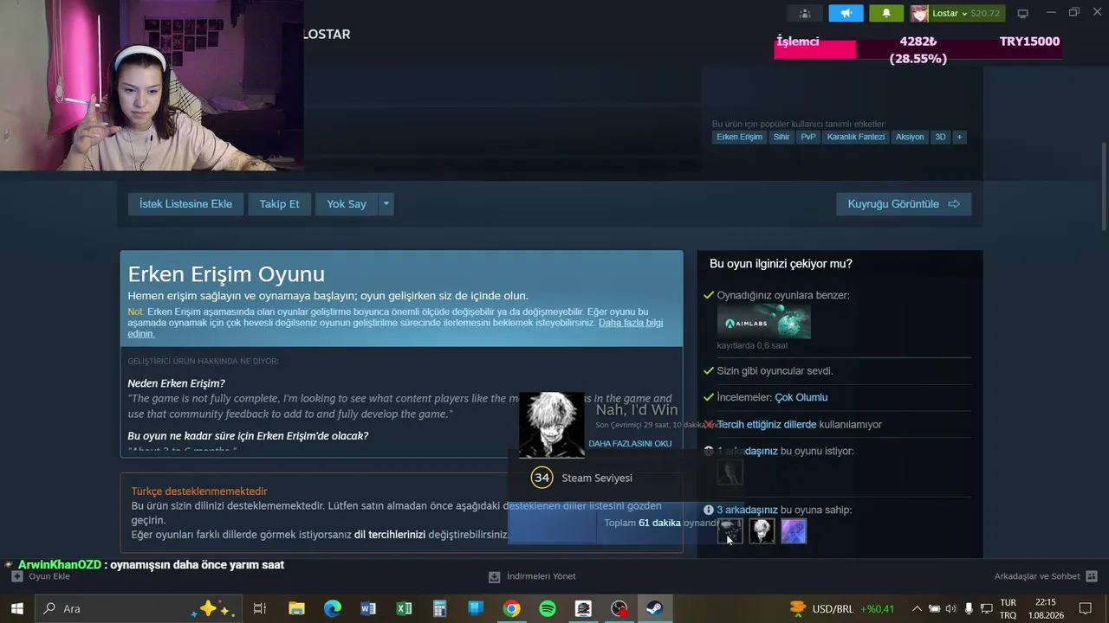The width and height of the screenshot is (1109, 623).
Task: Click the Yok Say button
Action: click(x=347, y=204)
